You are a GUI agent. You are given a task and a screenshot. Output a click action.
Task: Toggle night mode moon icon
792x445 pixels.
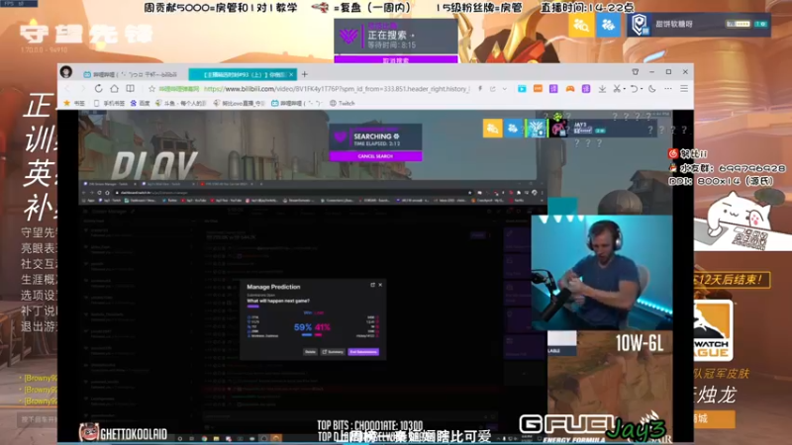pos(652,89)
